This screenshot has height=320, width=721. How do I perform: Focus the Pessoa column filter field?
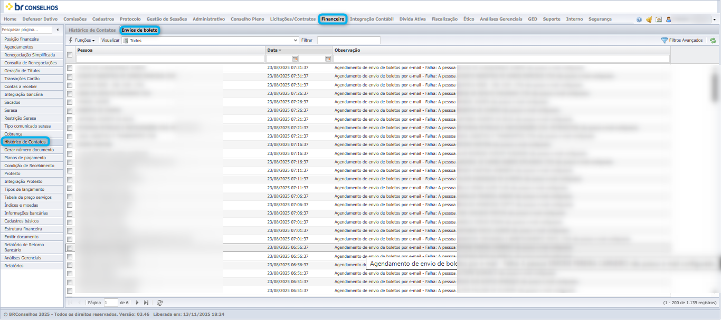[170, 59]
